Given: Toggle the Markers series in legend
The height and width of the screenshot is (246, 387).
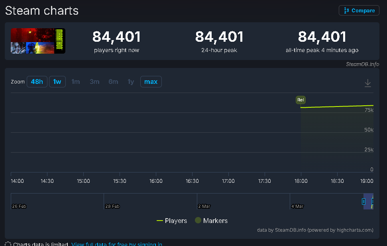Looking at the screenshot, I should point(211,221).
